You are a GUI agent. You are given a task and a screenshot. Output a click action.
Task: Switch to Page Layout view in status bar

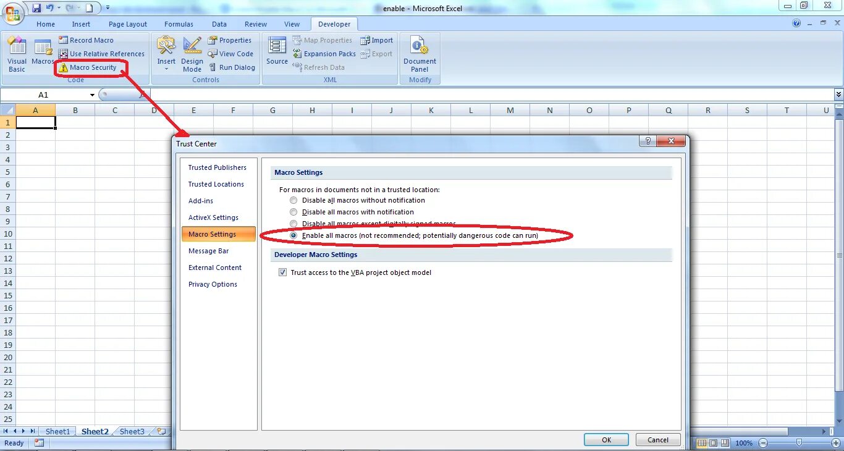714,443
